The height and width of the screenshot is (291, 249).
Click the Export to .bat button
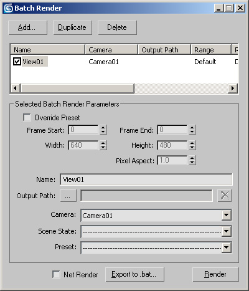pos(134,274)
